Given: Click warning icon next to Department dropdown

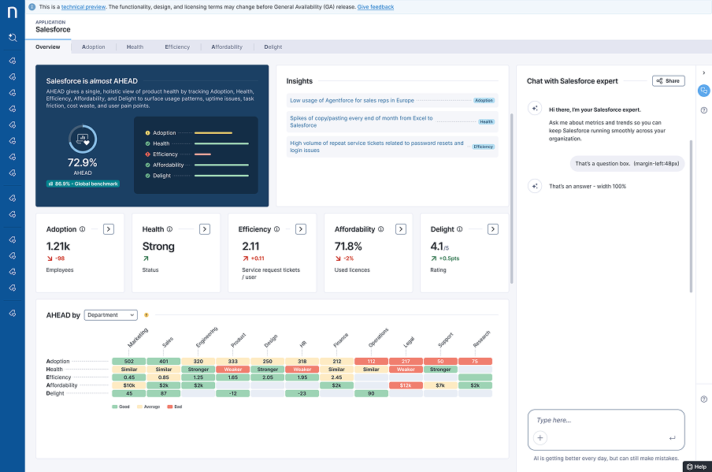Looking at the screenshot, I should 146,315.
